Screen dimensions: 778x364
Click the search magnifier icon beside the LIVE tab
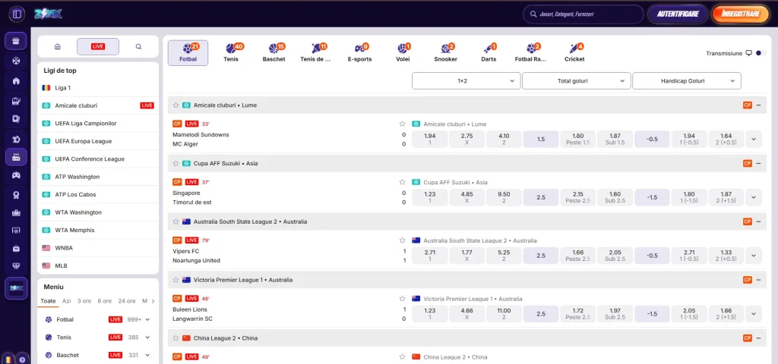138,46
